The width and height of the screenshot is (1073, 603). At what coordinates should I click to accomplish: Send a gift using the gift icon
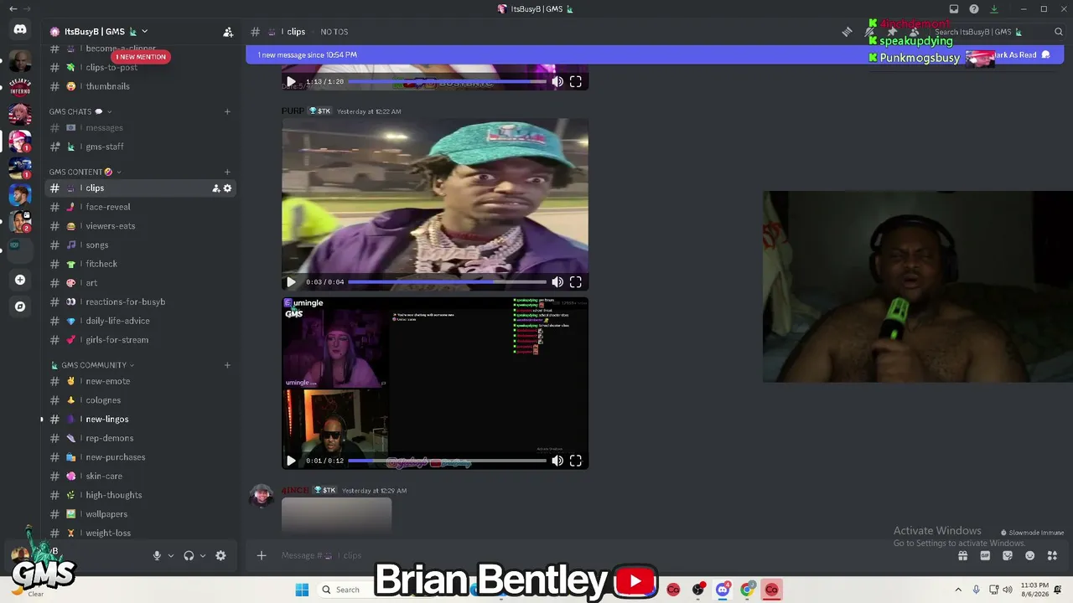click(x=963, y=555)
